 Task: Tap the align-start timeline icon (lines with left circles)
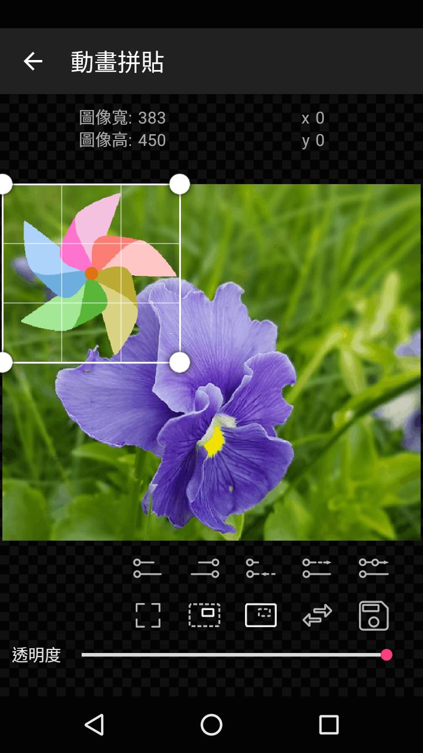147,568
